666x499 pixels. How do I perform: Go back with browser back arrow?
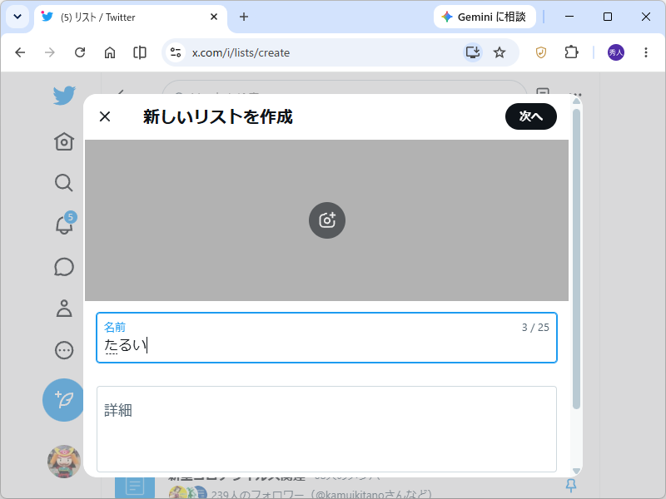(20, 52)
